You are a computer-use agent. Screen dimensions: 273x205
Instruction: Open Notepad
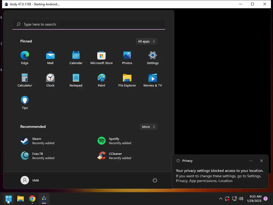tap(76, 80)
